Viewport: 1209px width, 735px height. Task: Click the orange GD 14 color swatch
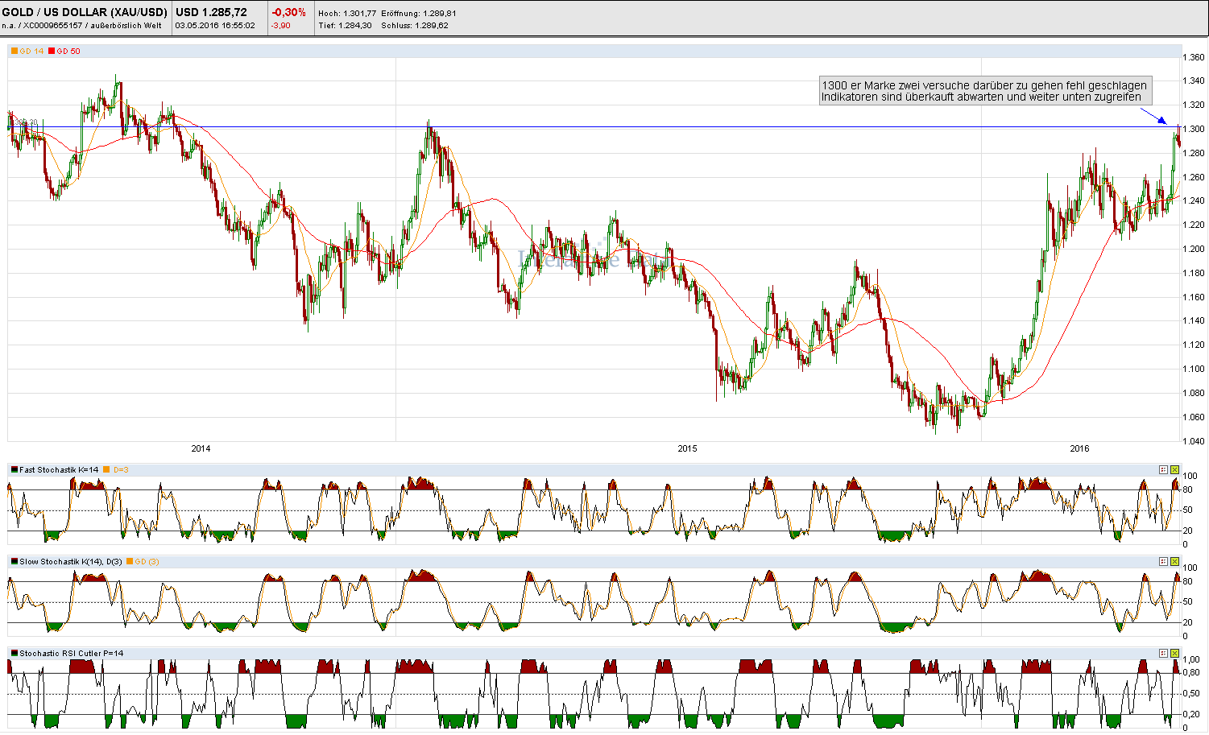click(x=13, y=51)
